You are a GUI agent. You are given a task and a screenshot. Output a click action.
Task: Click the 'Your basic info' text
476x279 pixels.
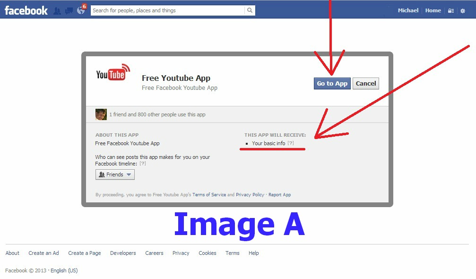coord(268,143)
